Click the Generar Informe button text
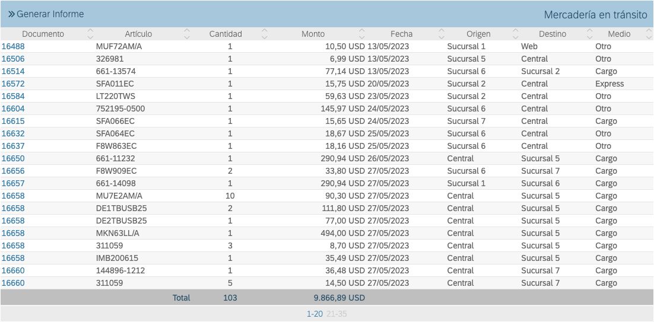Screen dimensions: 654x322 [50, 14]
